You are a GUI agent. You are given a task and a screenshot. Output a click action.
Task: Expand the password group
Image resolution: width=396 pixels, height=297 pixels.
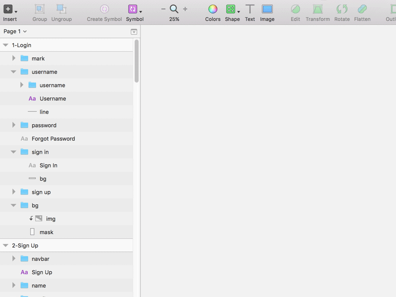[14, 125]
